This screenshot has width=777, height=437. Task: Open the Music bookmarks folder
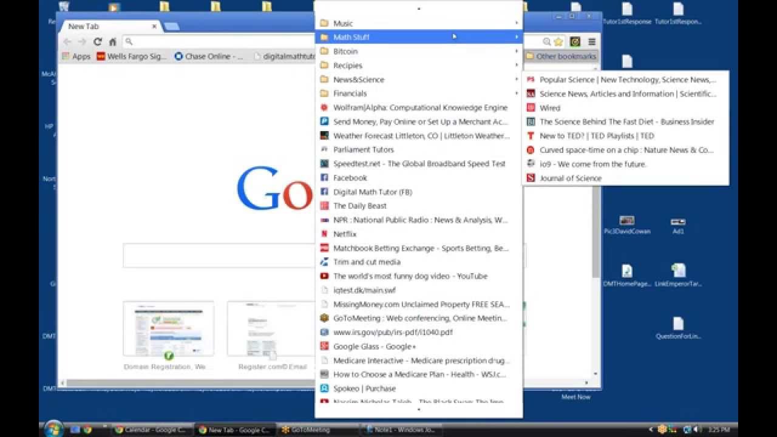pos(419,23)
